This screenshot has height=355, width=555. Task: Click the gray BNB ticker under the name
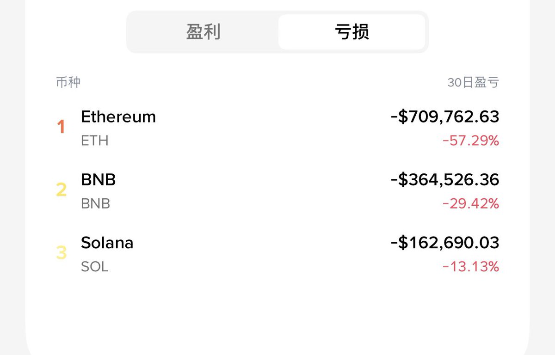click(x=96, y=203)
